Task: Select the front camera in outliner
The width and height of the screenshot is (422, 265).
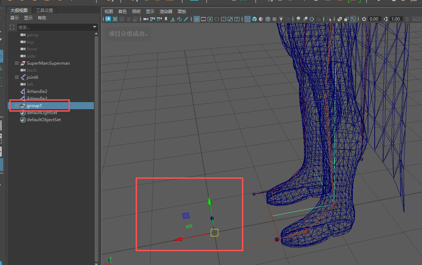Action: tap(32, 49)
